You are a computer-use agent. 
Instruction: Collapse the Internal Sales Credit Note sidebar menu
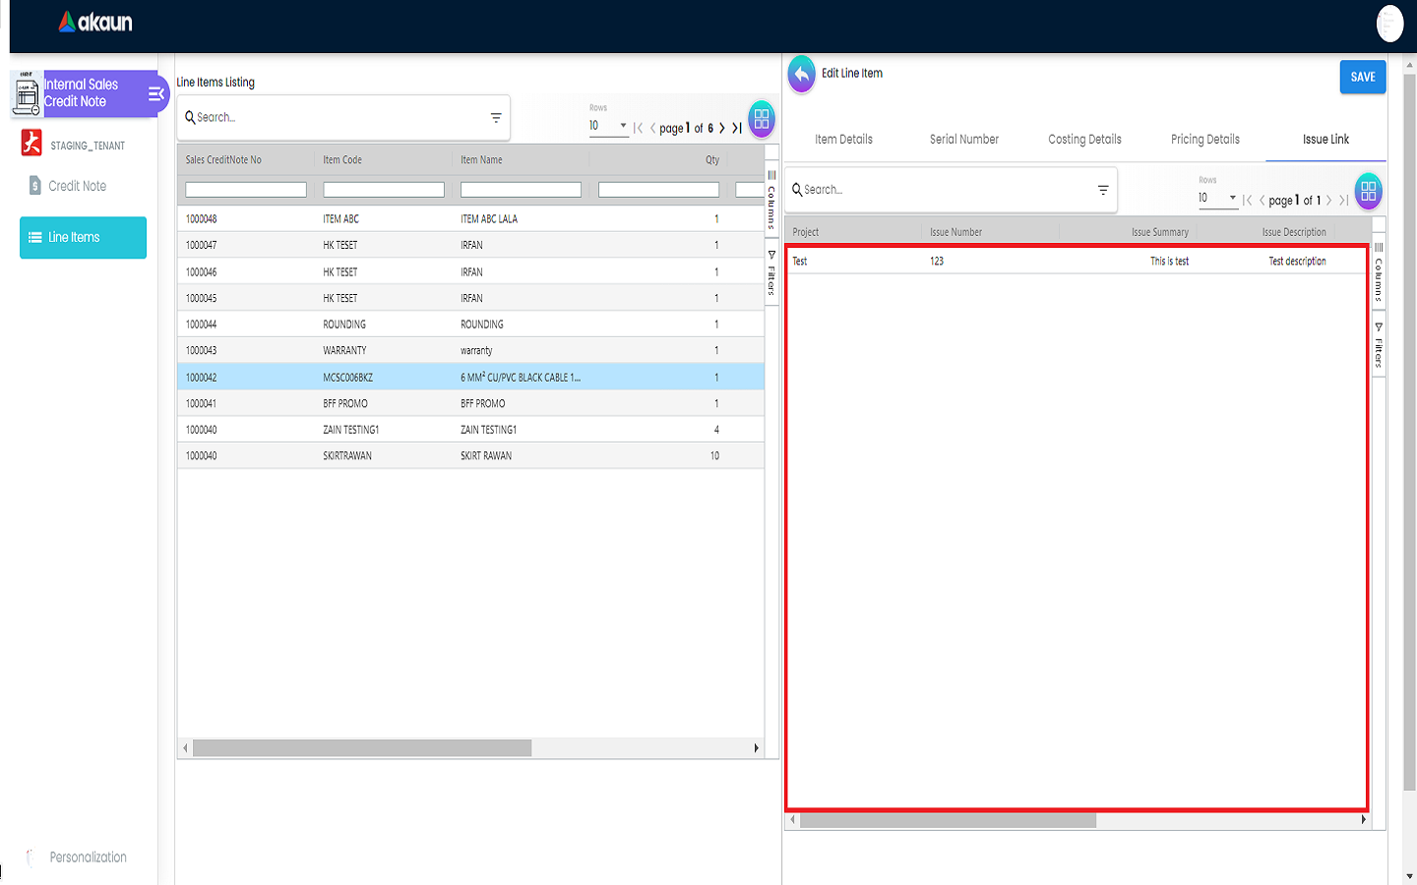click(x=155, y=94)
